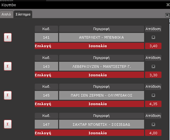Remove ΑΝΤΕΡΛΕΧΤ - ΜΠΕΝΦΙΚΑ from the coupon

pyautogui.click(x=153, y=37)
